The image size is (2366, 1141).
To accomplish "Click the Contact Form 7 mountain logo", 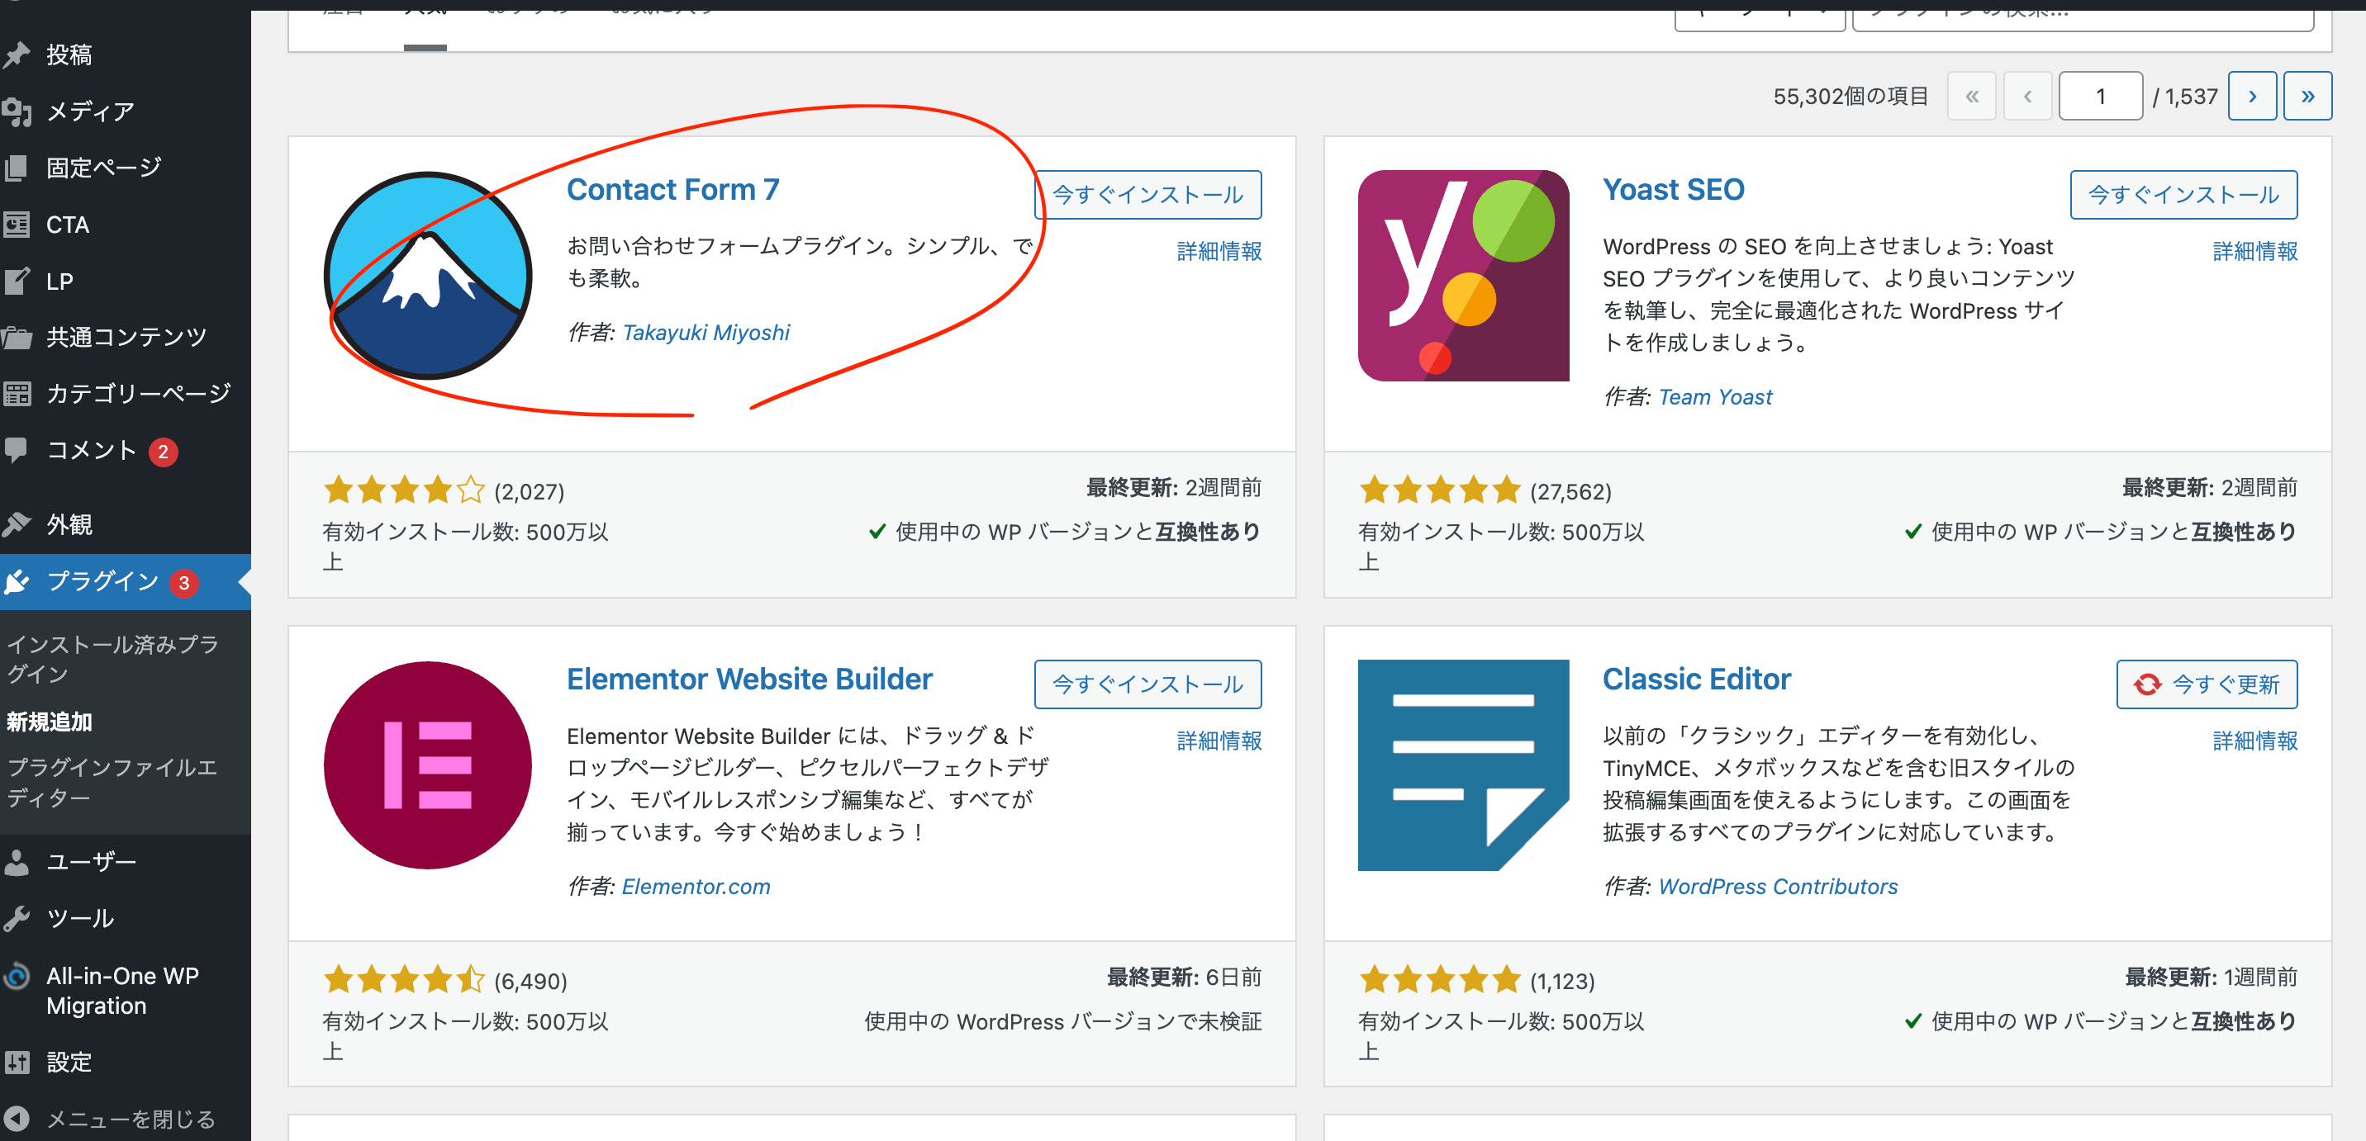I will (428, 276).
